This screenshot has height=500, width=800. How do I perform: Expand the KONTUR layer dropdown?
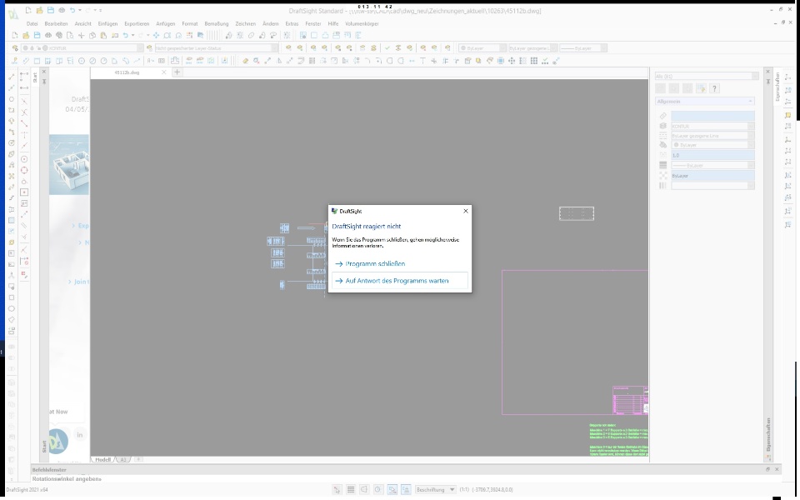[139, 48]
